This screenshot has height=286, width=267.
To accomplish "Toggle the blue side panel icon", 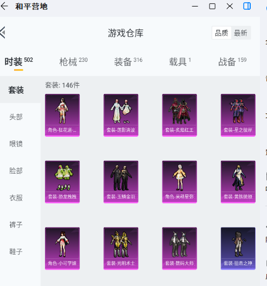I will [x=247, y=6].
